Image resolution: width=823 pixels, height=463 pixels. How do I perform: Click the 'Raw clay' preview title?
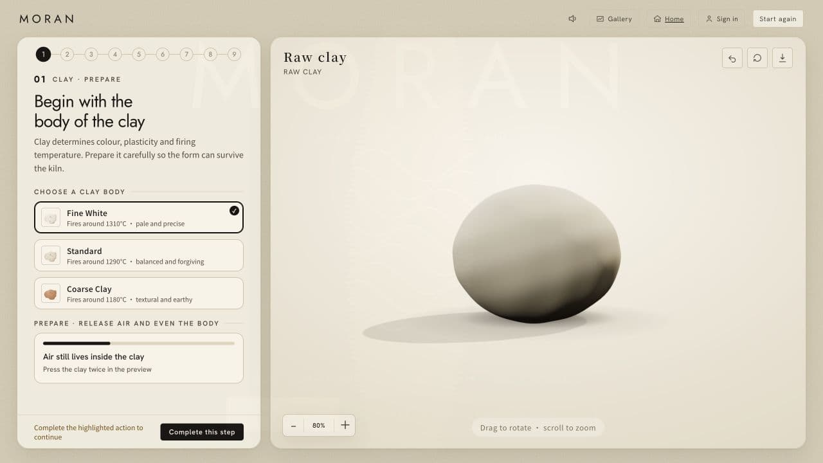[315, 58]
